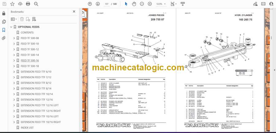The image size is (276, 133).
Task: Click part number 165 265 75 heading
Action: tap(245, 20)
